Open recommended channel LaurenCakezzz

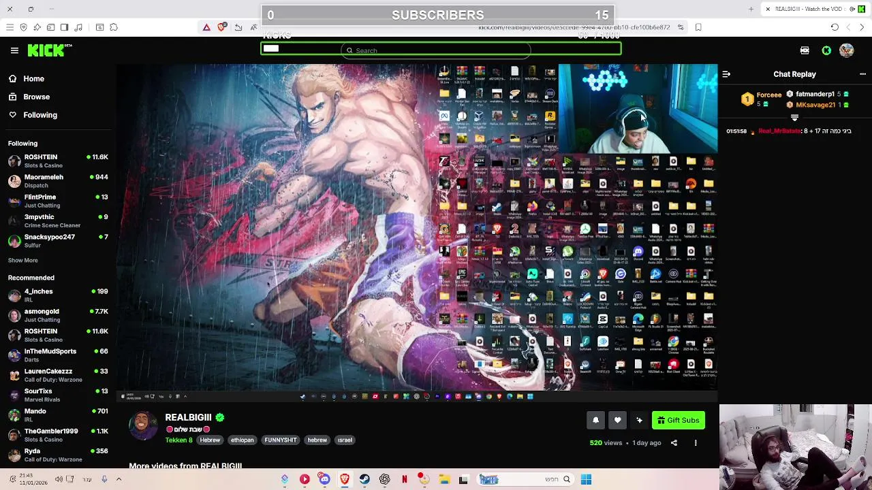click(58, 375)
